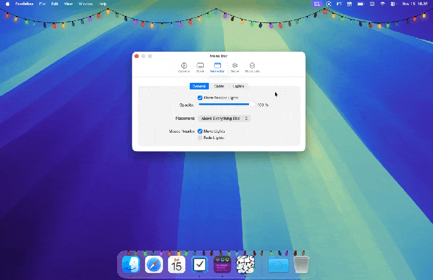Open the Calendar app in the Dock
Viewport: 433px width, 280px height.
177,264
